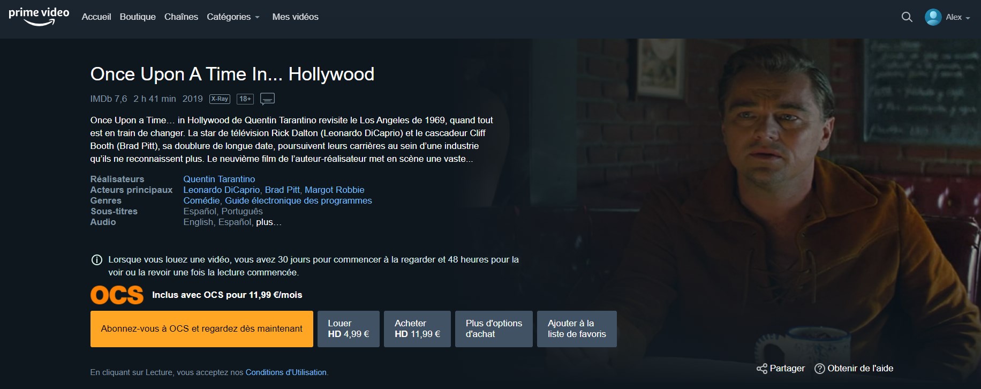The width and height of the screenshot is (981, 389).
Task: Click the Alex profile avatar
Action: (x=933, y=17)
